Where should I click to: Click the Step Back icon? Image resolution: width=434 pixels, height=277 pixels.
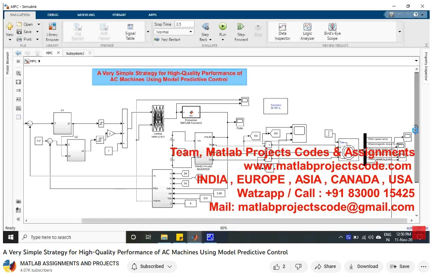205,27
